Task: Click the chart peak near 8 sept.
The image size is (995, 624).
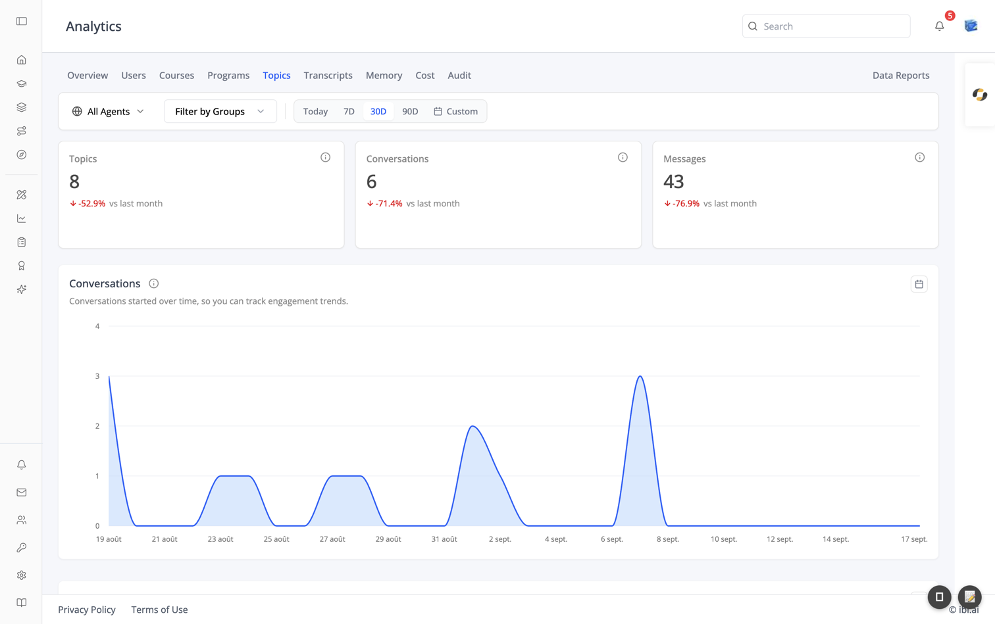Action: tap(640, 377)
